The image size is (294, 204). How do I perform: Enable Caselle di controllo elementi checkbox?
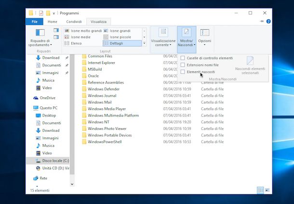[x=183, y=58]
